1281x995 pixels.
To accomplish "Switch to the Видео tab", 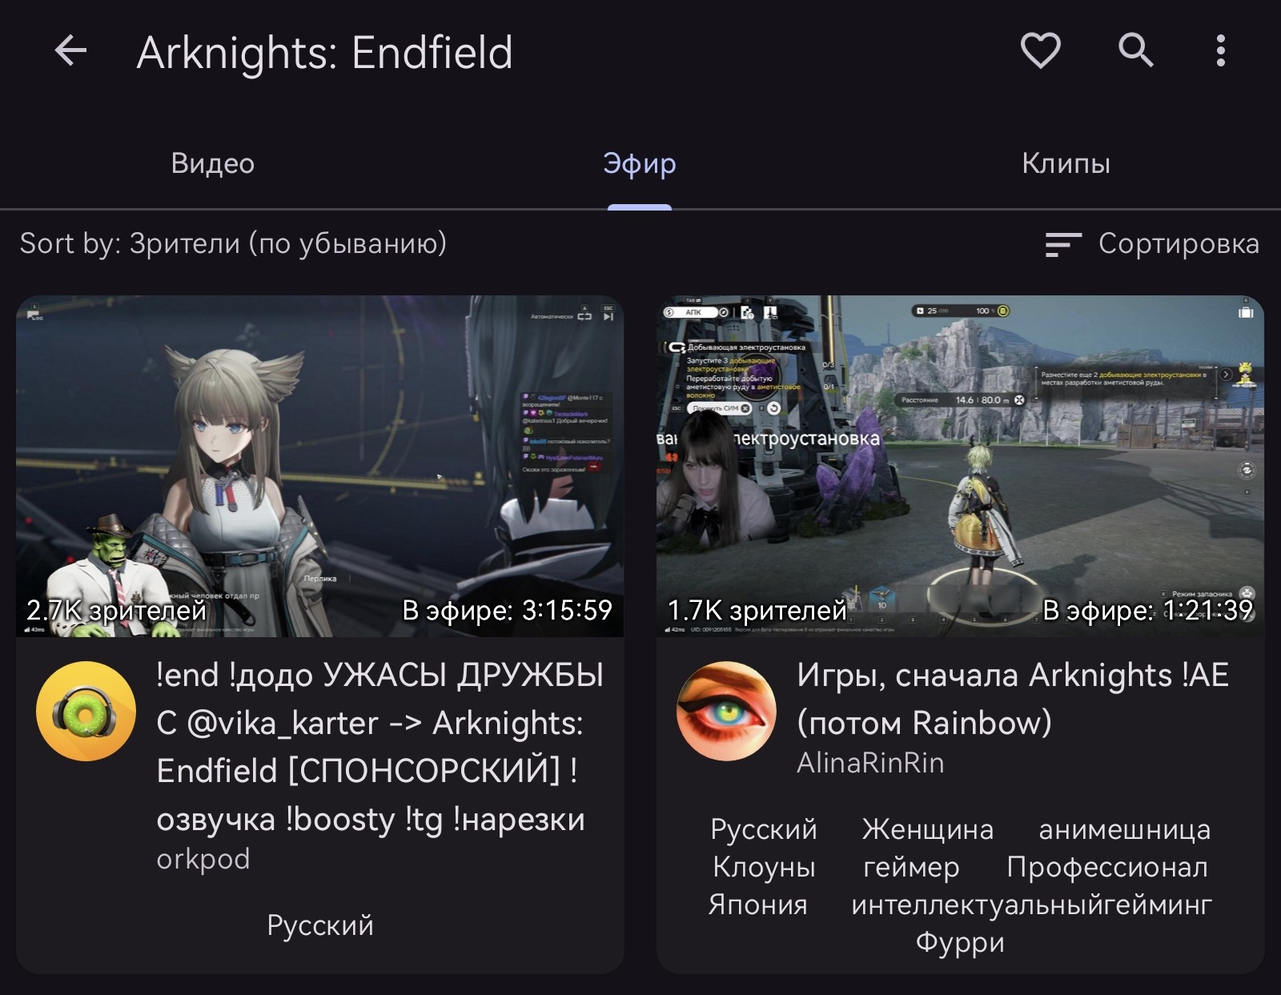I will pyautogui.click(x=213, y=163).
